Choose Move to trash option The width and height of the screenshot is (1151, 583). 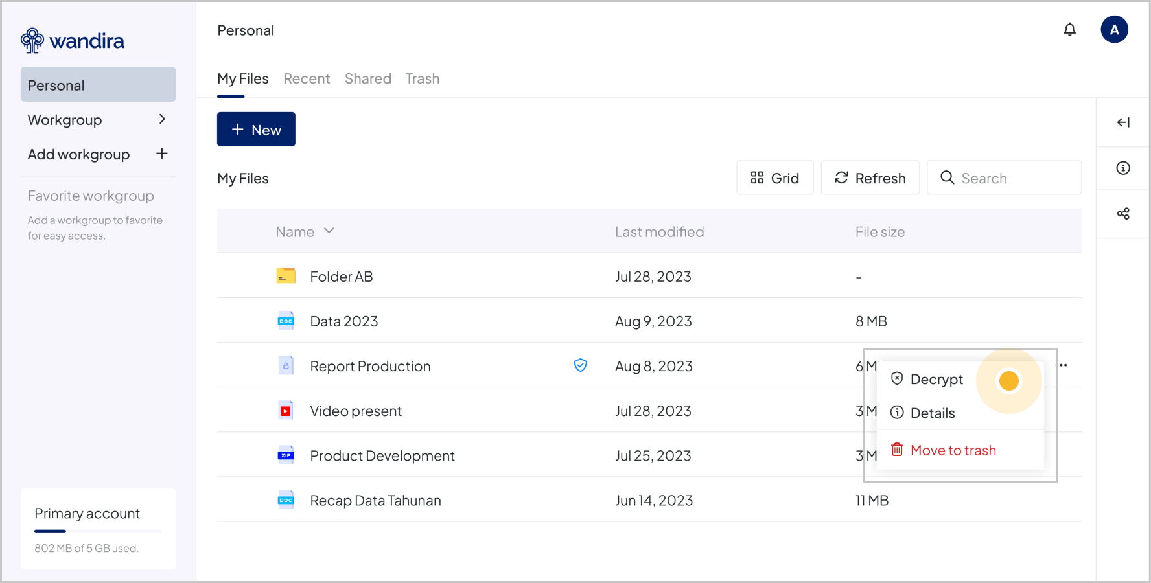[x=953, y=450]
